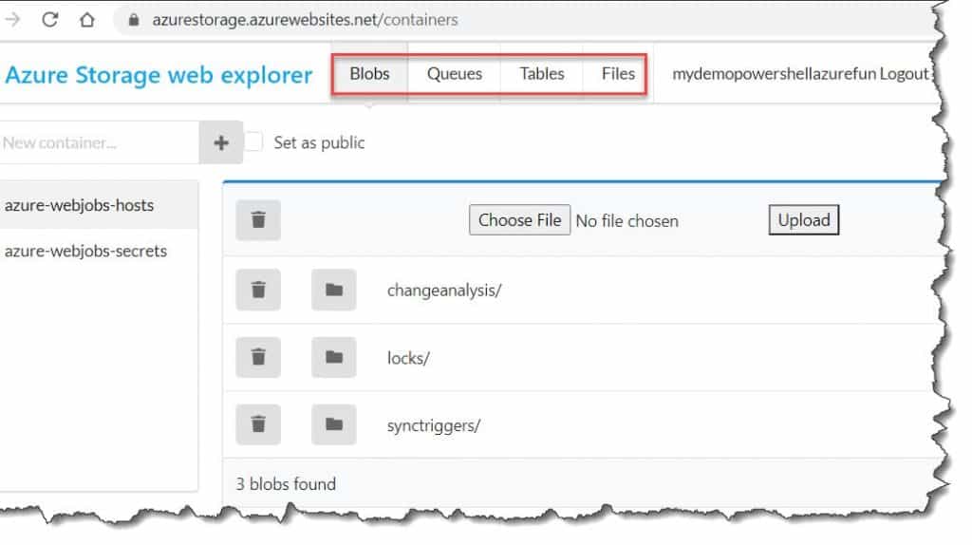Delete the synctriggers/ blob with its trash icon
Image resolution: width=972 pixels, height=545 pixels.
tap(258, 424)
